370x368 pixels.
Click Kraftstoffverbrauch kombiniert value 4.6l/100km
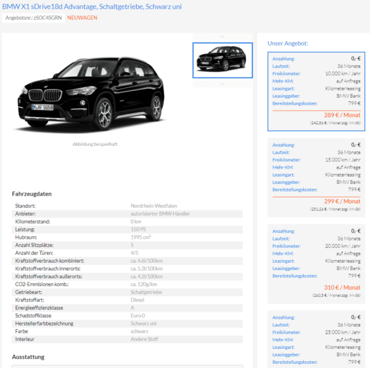pyautogui.click(x=147, y=261)
